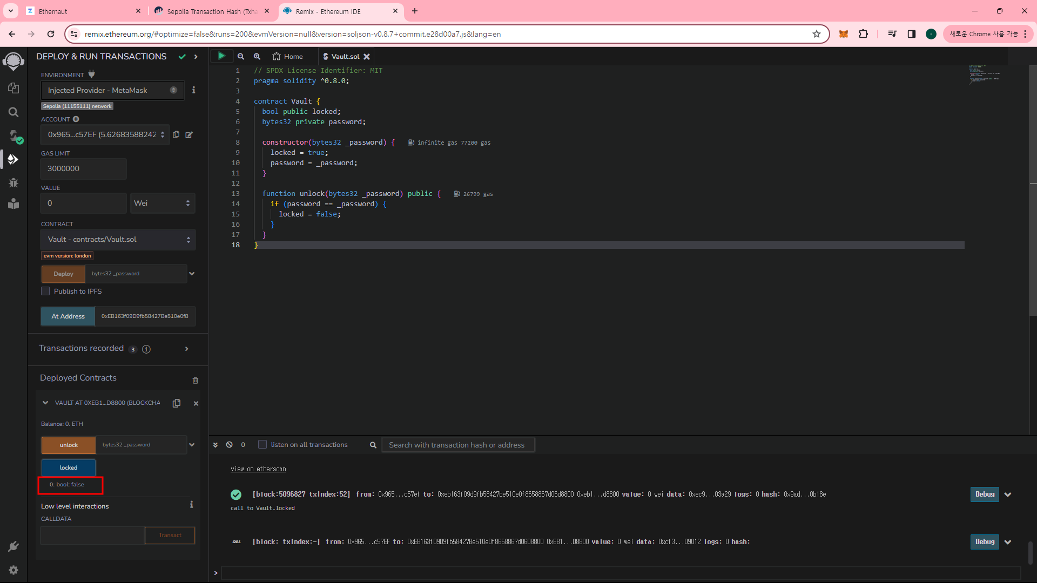Open the learning plugin sidebar icon
The width and height of the screenshot is (1037, 583).
(14, 204)
